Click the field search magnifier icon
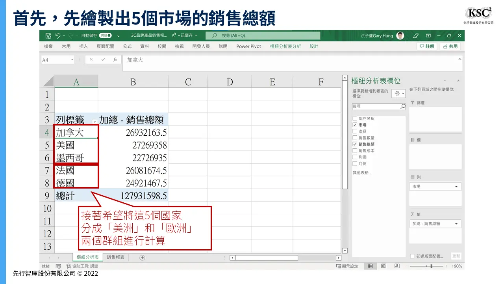The height and width of the screenshot is (284, 504). (x=402, y=106)
